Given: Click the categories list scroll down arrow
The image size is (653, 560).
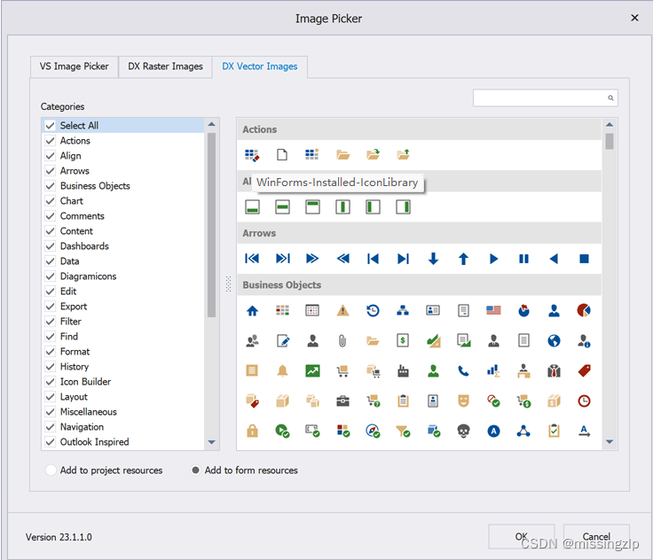Looking at the screenshot, I should (x=211, y=442).
